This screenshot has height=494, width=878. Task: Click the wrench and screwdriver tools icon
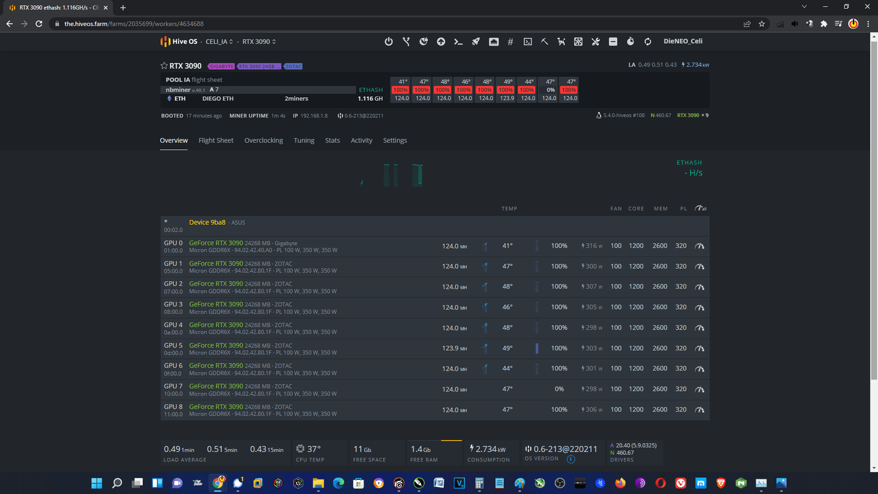(x=596, y=42)
